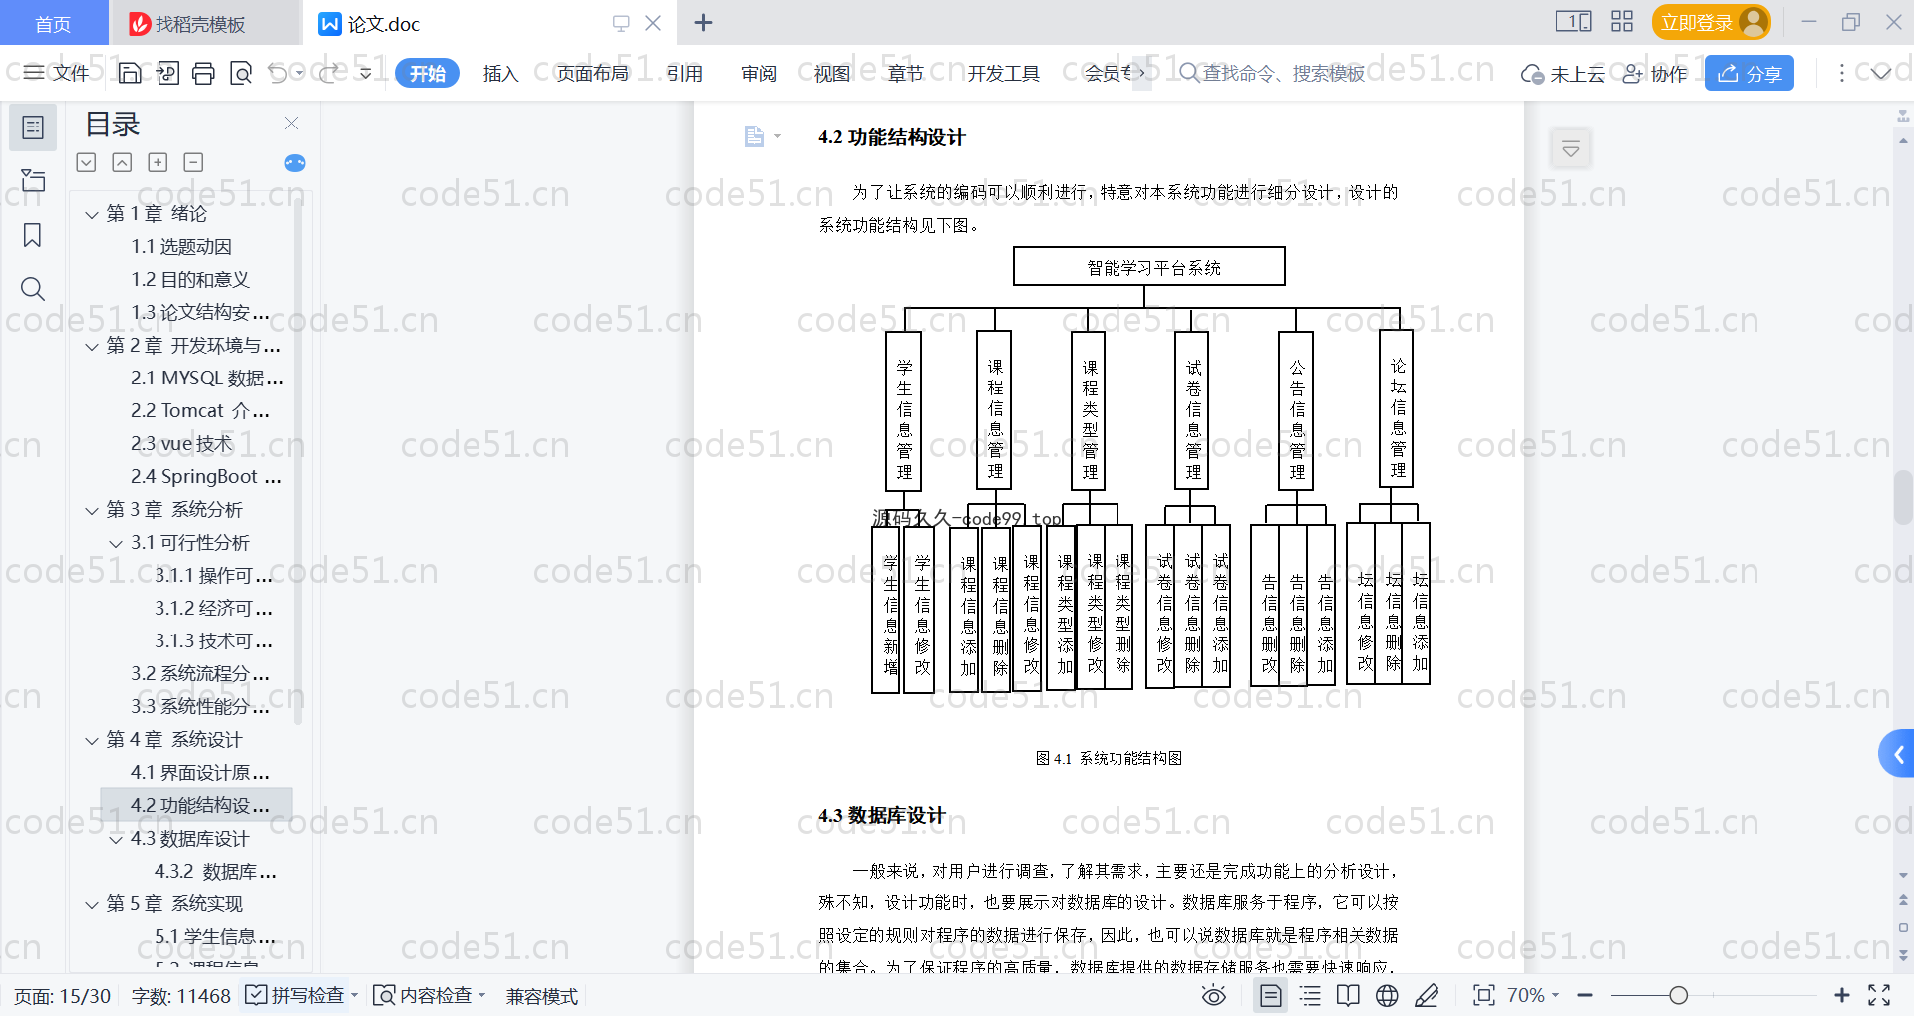This screenshot has width=1914, height=1016.
Task: Open the 70% zoom level dropdown
Action: 1533,995
